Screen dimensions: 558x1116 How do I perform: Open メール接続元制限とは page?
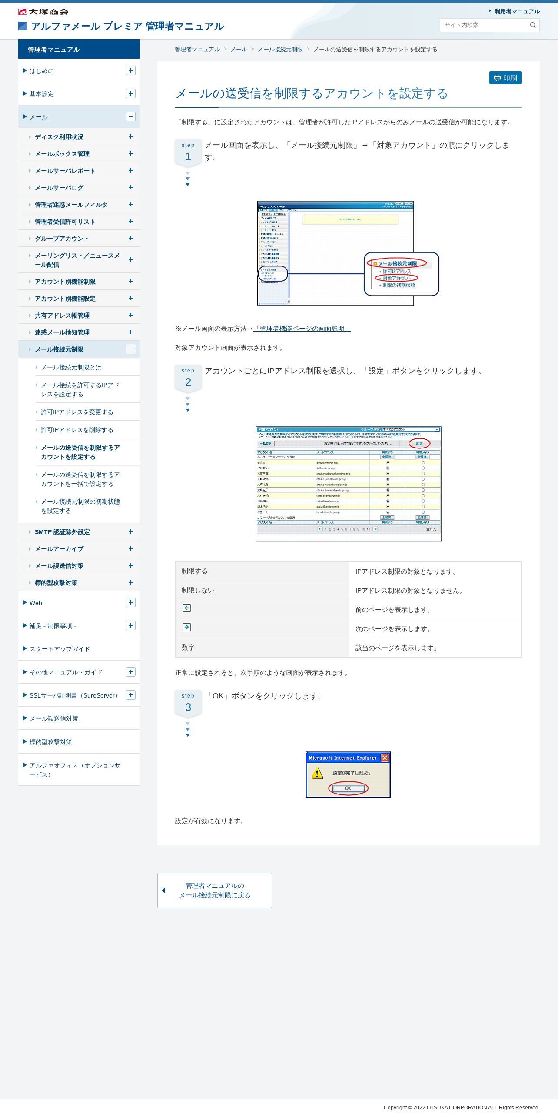[71, 368]
